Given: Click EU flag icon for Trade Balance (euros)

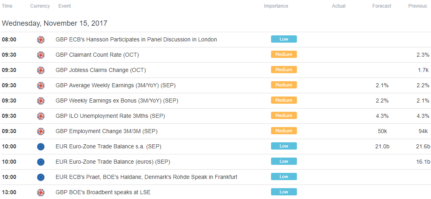Looking at the screenshot, I should point(41,162).
